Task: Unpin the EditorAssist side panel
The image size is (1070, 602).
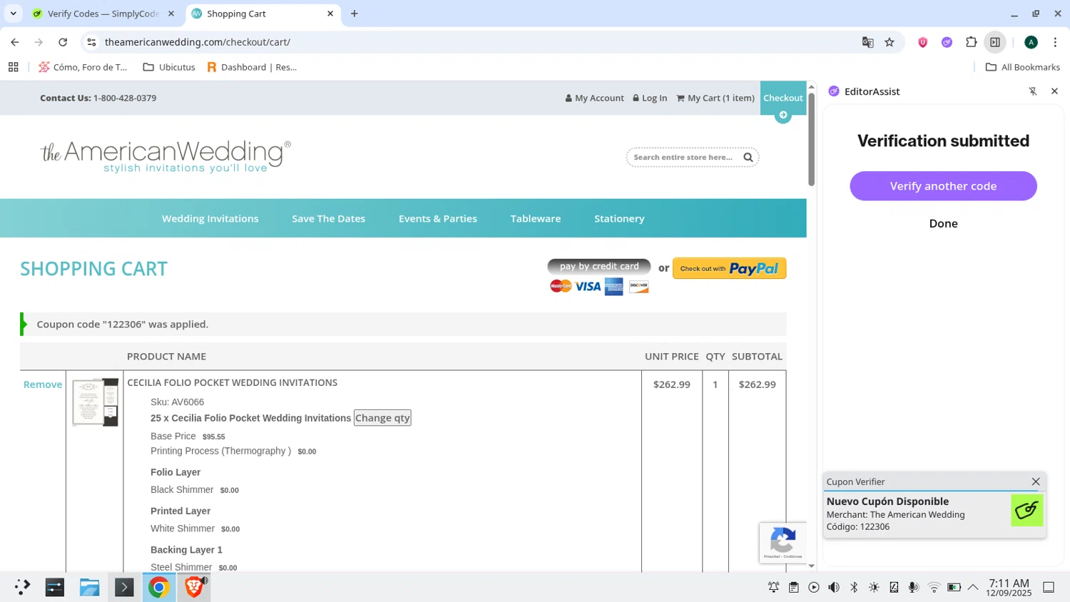Action: coord(1033,91)
